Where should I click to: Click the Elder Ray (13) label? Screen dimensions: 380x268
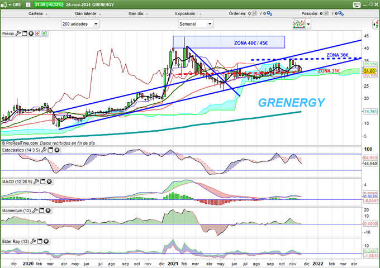(16, 241)
